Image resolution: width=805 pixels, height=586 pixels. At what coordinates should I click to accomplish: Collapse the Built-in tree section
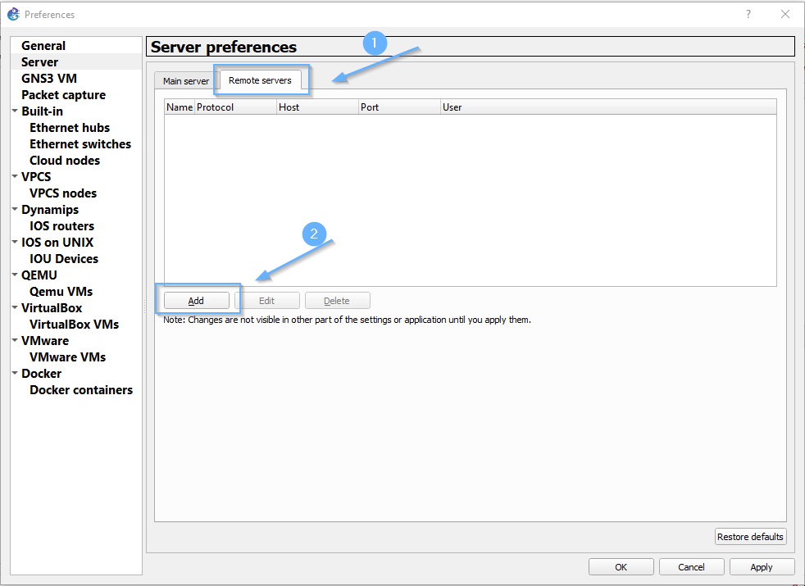[x=15, y=111]
